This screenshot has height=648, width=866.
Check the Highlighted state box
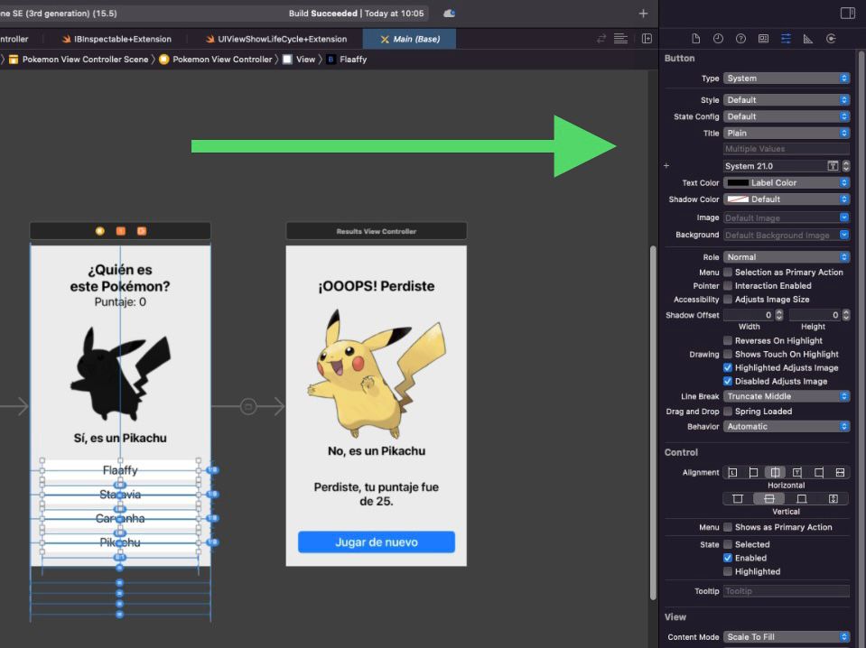[728, 571]
